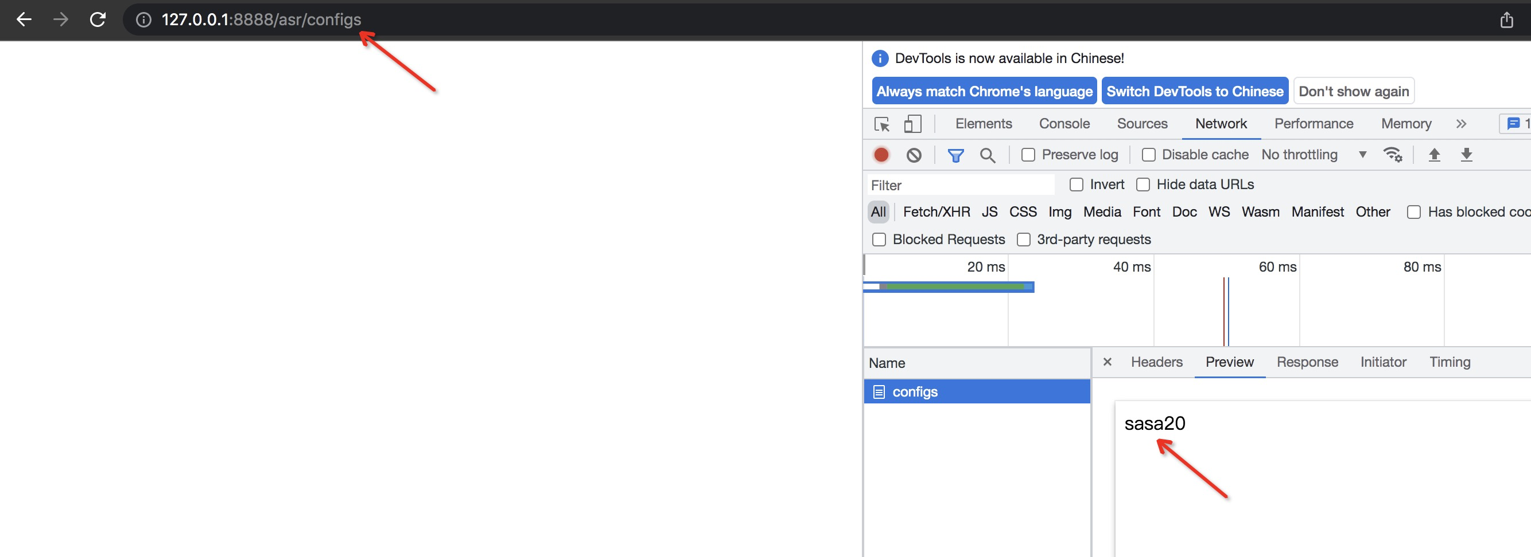Viewport: 1531px width, 557px height.
Task: Switch to the Console tab
Action: (x=1064, y=124)
